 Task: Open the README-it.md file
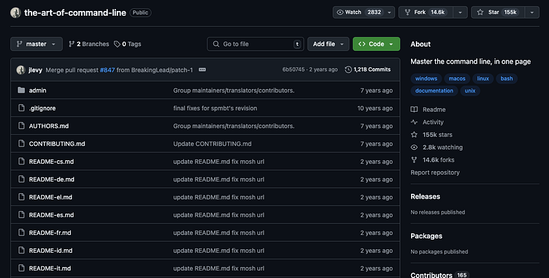pyautogui.click(x=49, y=268)
